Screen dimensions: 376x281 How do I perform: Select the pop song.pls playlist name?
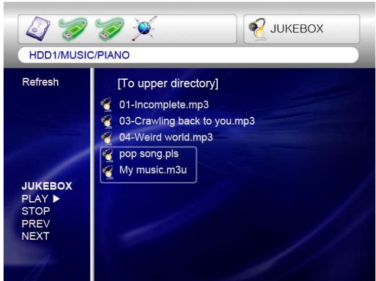pyautogui.click(x=149, y=155)
